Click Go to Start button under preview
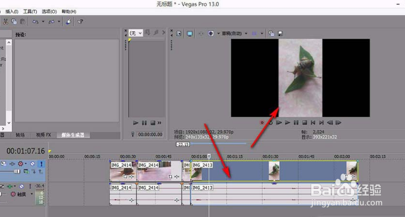Viewport: 405px width, 217px height. click(313, 122)
